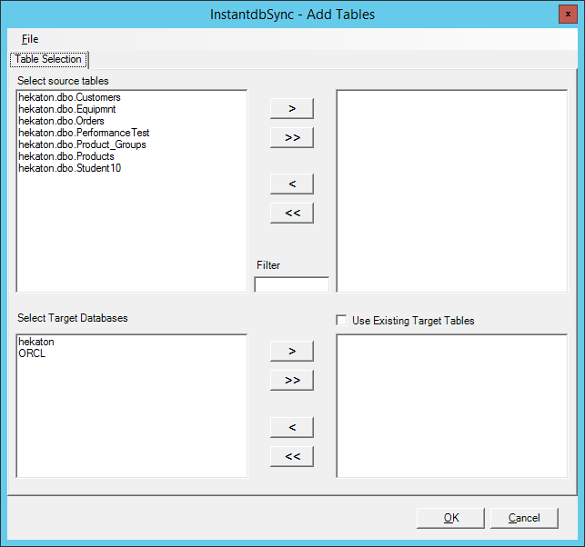Confirm with the OK button

coord(450,518)
